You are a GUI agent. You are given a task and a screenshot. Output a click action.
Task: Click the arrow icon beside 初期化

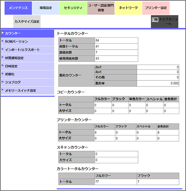click(3, 74)
